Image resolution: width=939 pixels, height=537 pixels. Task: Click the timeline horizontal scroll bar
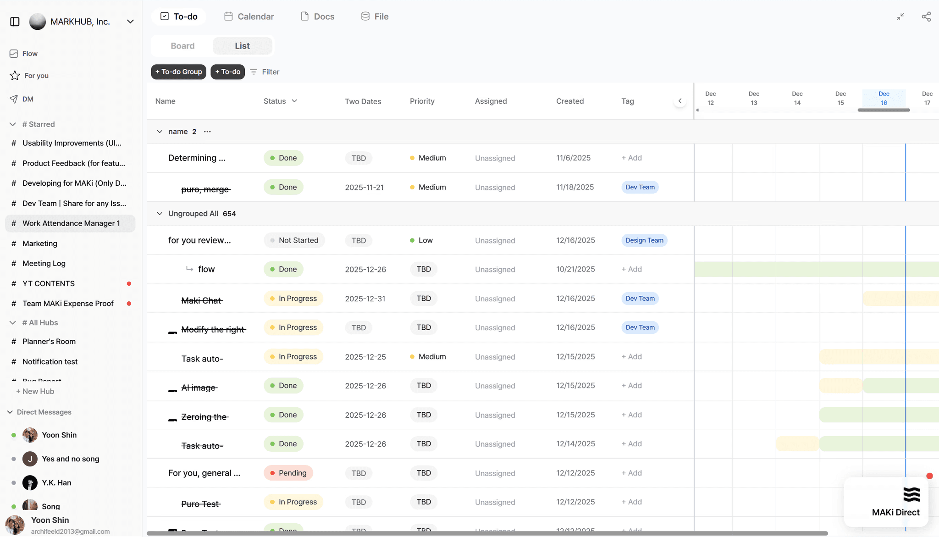point(884,110)
